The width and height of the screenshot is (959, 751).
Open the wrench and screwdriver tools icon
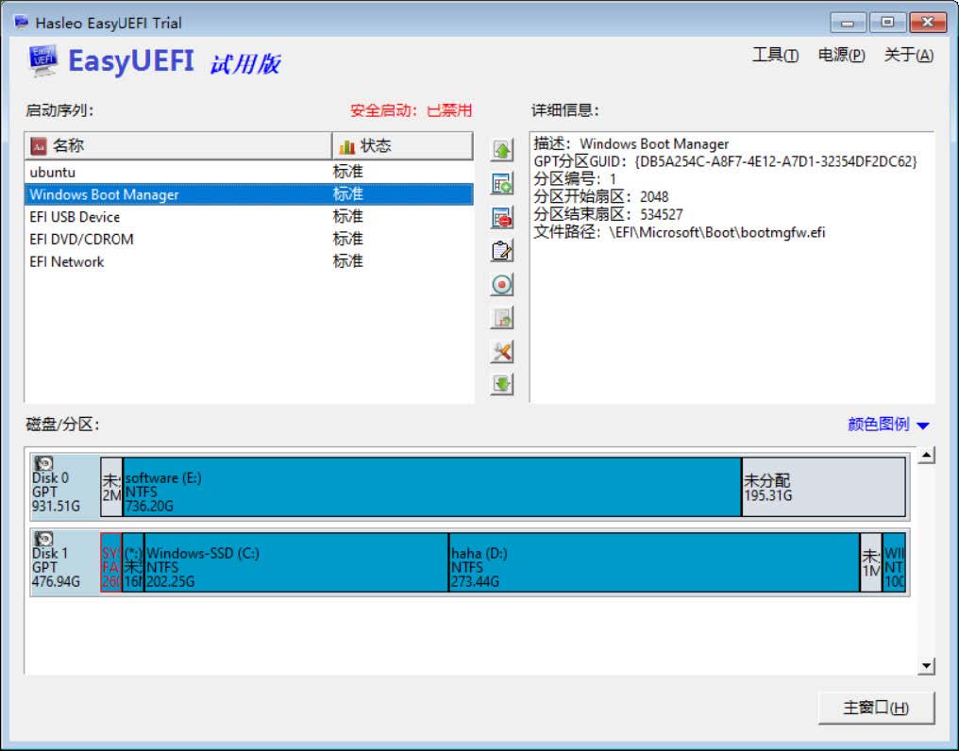tap(501, 352)
